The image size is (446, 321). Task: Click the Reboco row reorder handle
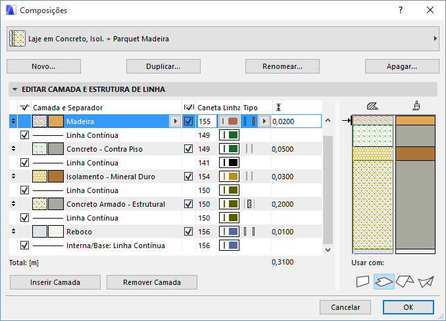(13, 231)
